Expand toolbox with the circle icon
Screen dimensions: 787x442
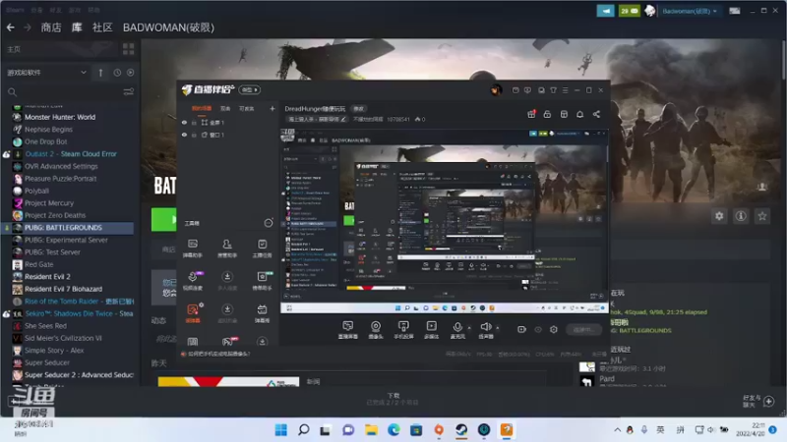tap(269, 223)
